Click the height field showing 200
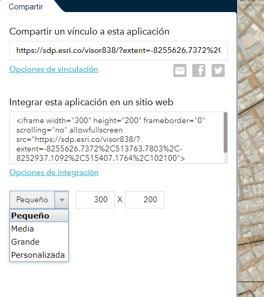Image resolution: width=264 pixels, height=297 pixels. (145, 200)
